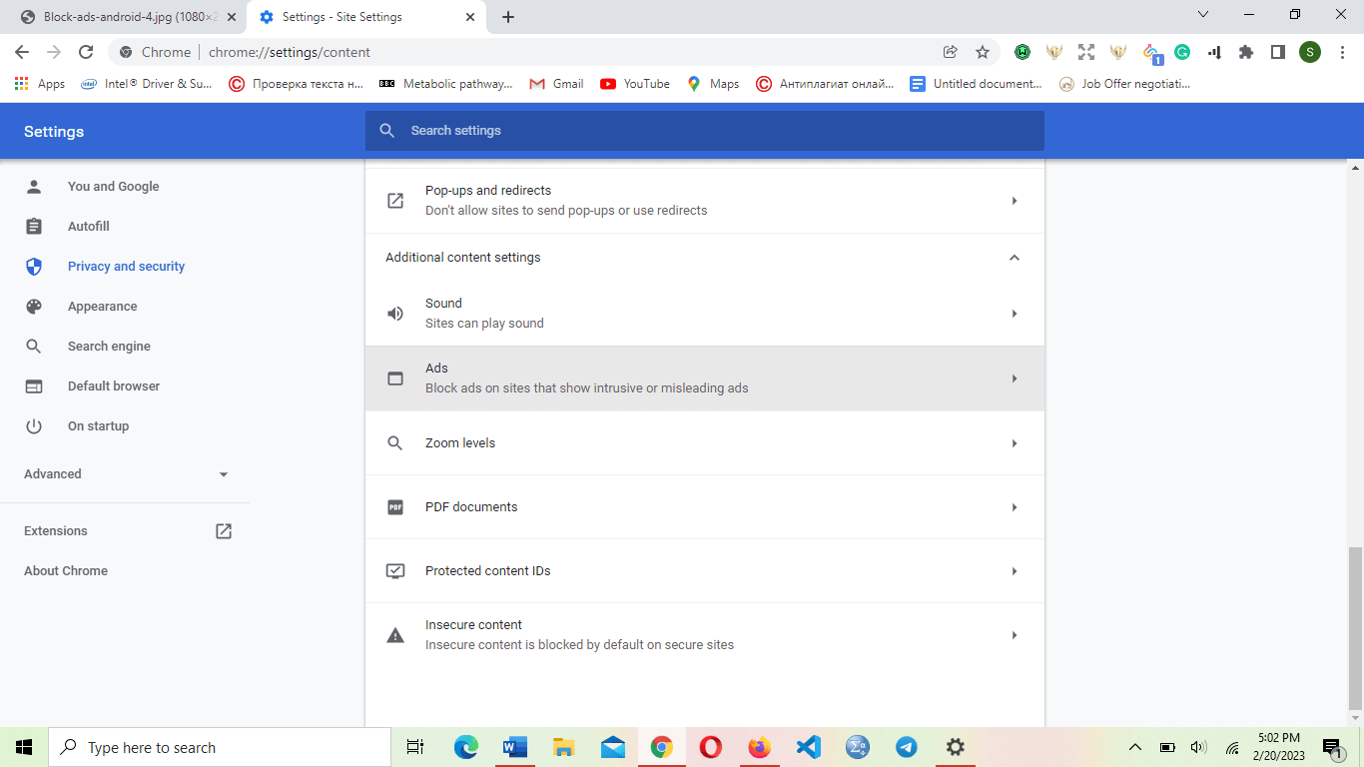Click the ClickUp extension with badge 1
The image size is (1364, 767).
coord(1152,53)
